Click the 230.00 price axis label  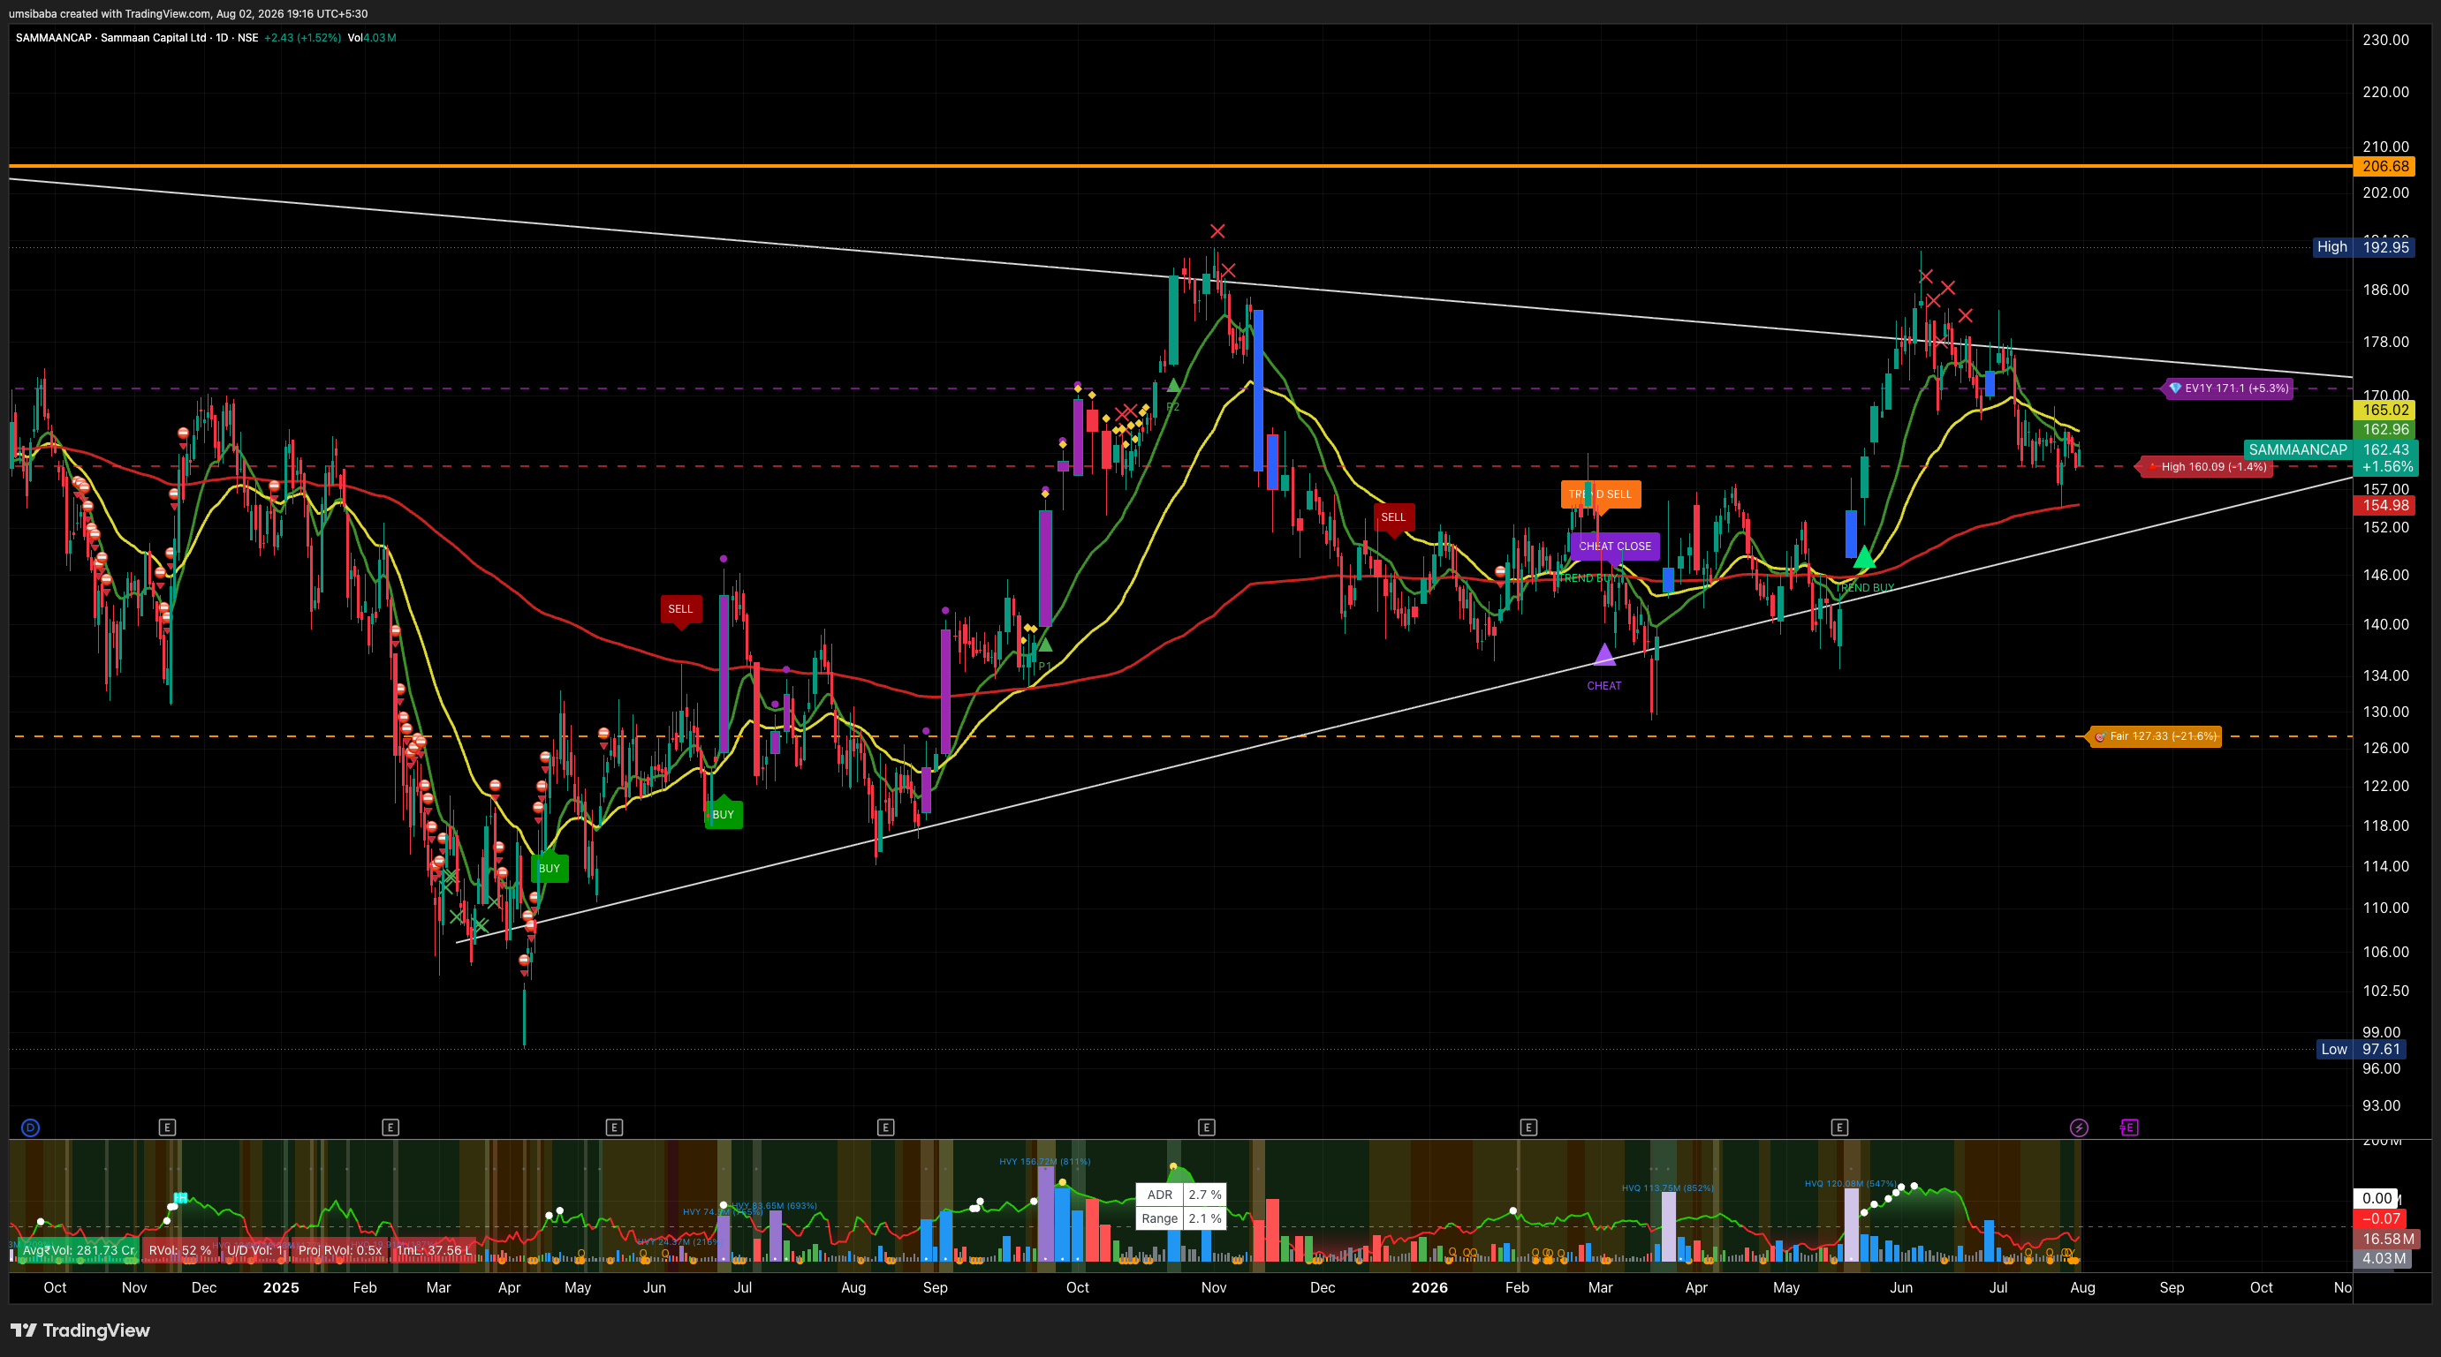(x=2385, y=40)
